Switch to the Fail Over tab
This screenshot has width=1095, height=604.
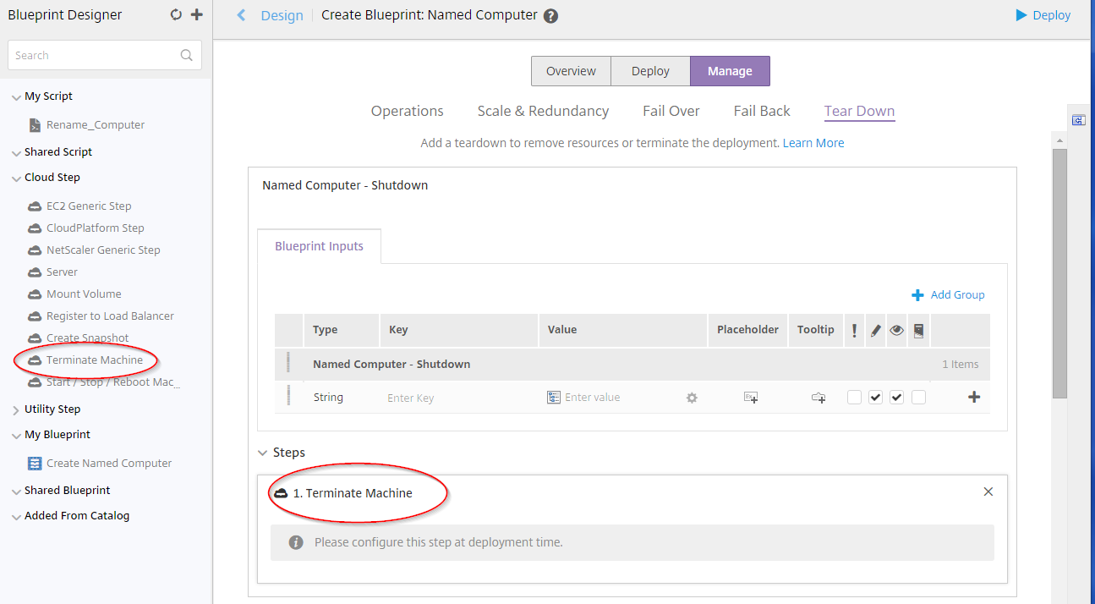click(x=671, y=111)
